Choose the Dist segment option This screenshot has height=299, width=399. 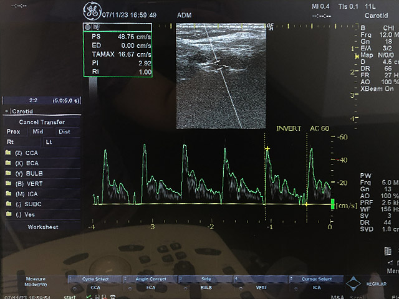pyautogui.click(x=64, y=131)
